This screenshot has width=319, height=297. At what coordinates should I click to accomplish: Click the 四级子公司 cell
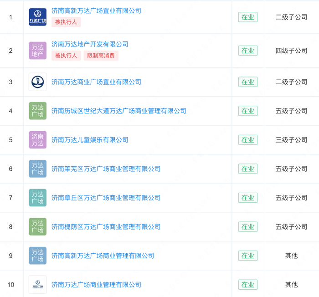pyautogui.click(x=291, y=51)
